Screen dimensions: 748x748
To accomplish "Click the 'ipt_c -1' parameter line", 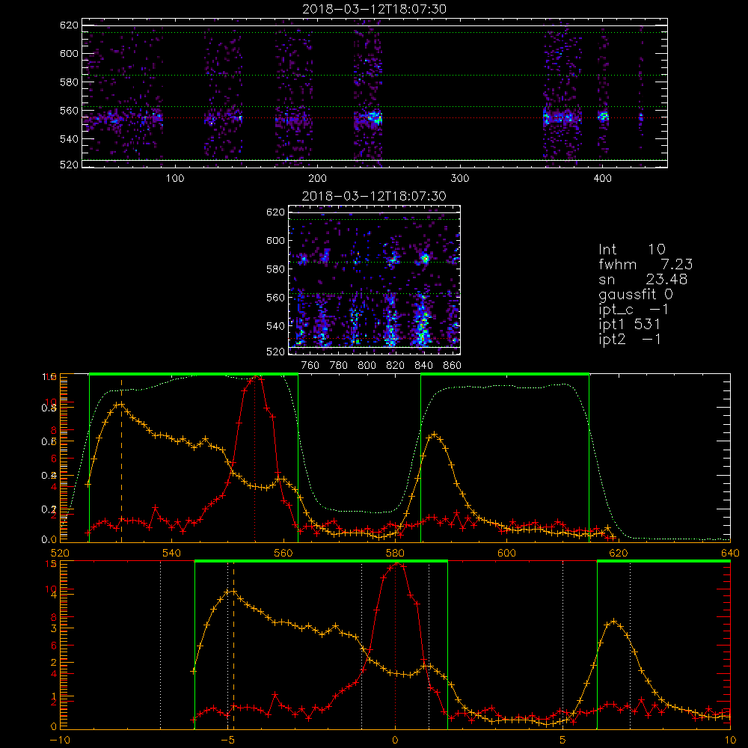I will [x=634, y=310].
